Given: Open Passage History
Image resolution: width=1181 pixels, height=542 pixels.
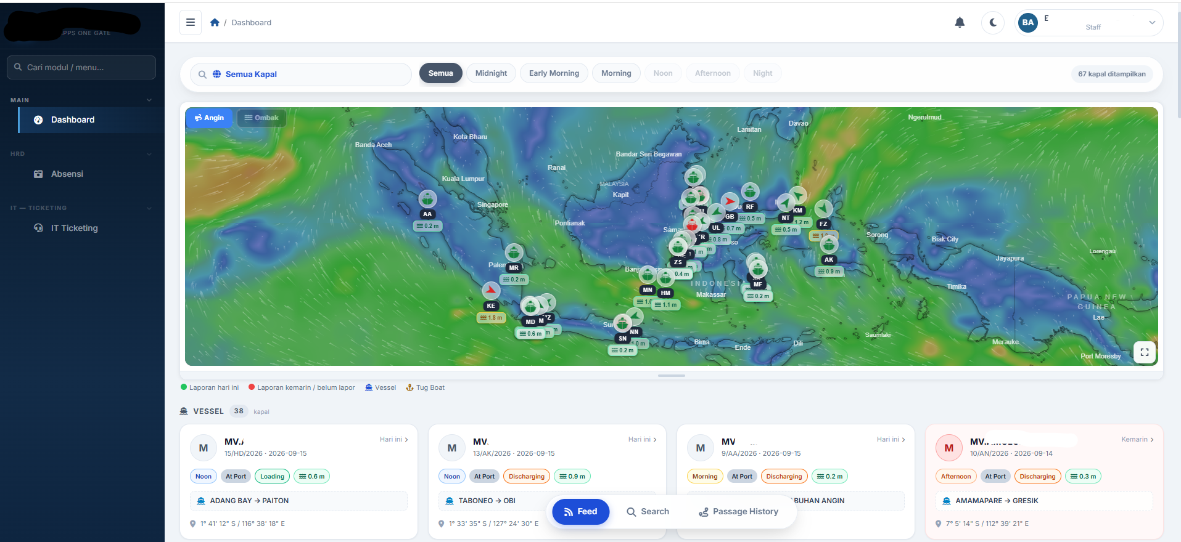Looking at the screenshot, I should pyautogui.click(x=738, y=512).
